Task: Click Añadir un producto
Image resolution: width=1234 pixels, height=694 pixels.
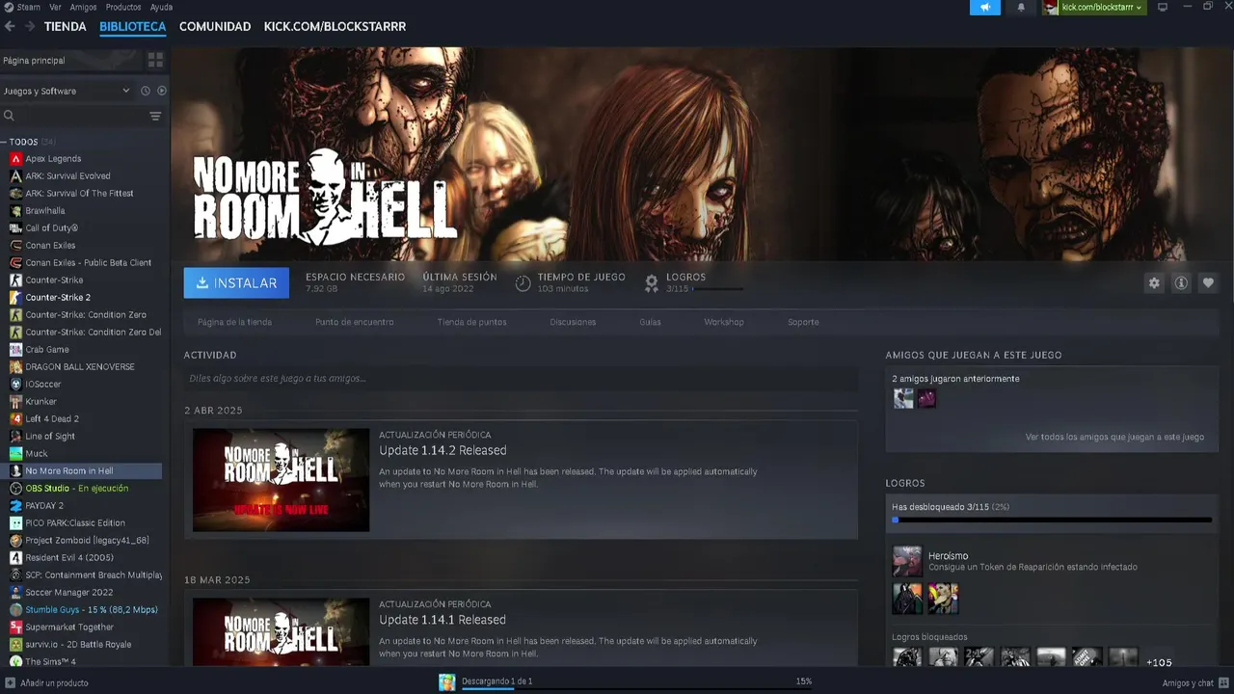Action: coord(54,682)
